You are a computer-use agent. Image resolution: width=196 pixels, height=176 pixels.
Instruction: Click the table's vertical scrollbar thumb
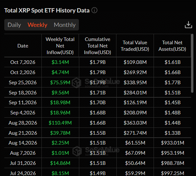point(192,63)
